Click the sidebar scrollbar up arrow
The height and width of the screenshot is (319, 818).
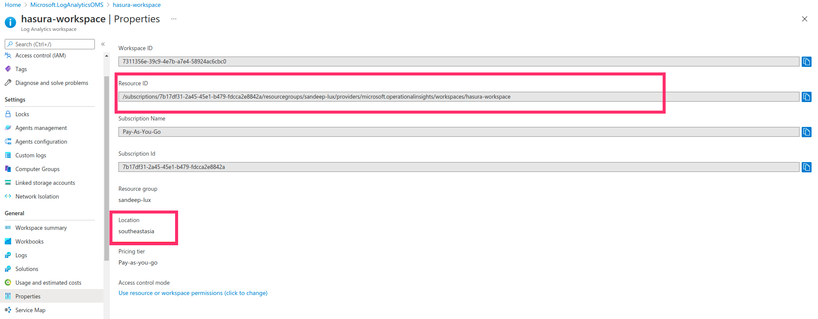pyautogui.click(x=106, y=56)
